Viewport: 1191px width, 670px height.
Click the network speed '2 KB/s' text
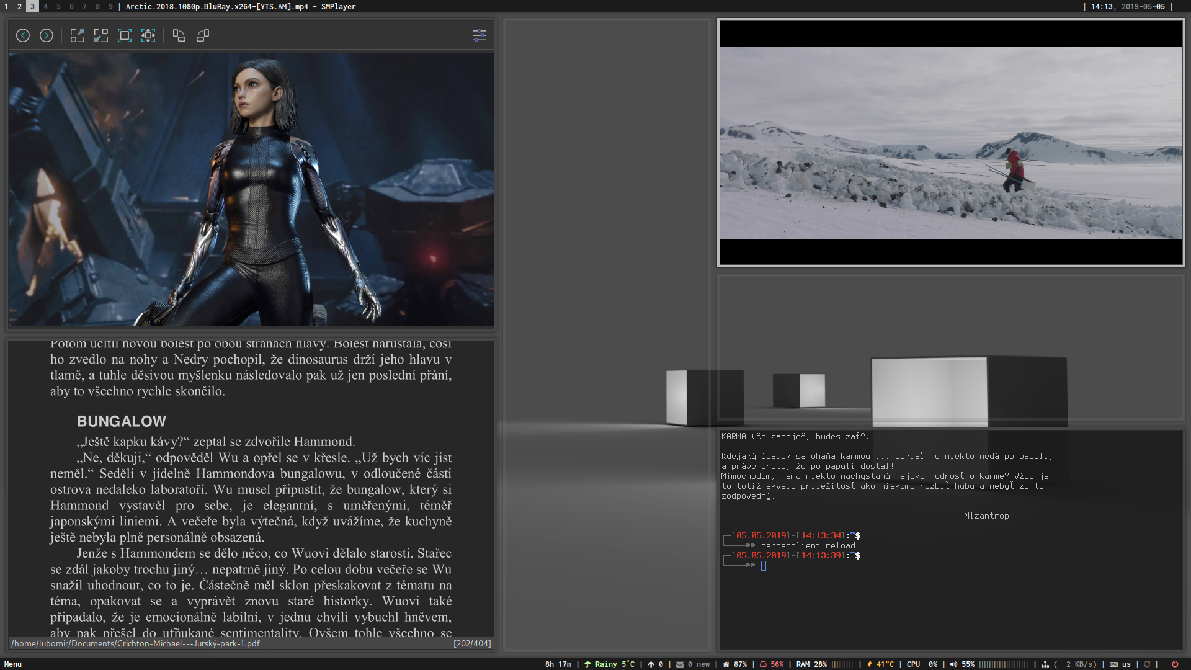pyautogui.click(x=1081, y=664)
